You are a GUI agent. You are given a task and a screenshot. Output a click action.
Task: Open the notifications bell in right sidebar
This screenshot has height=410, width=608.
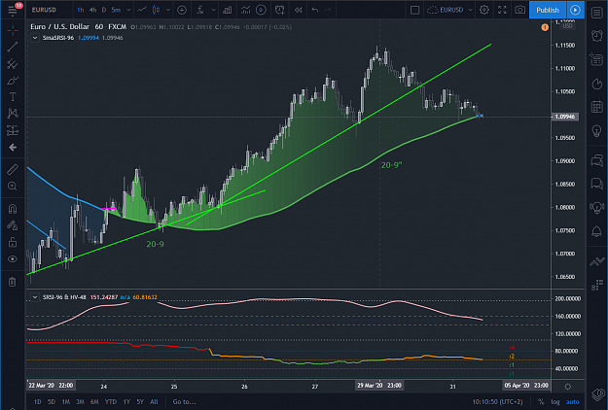click(x=596, y=231)
